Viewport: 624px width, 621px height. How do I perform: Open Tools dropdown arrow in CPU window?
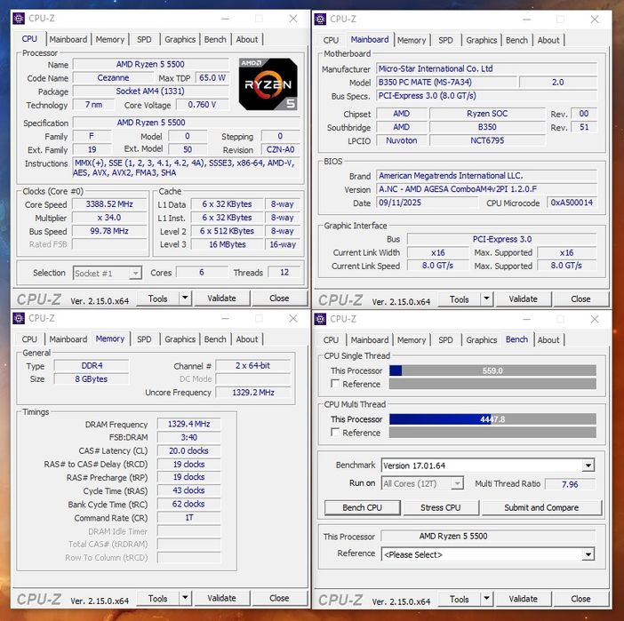pyautogui.click(x=186, y=298)
